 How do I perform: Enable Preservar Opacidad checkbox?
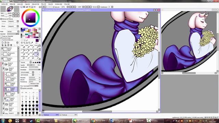click(1, 36)
